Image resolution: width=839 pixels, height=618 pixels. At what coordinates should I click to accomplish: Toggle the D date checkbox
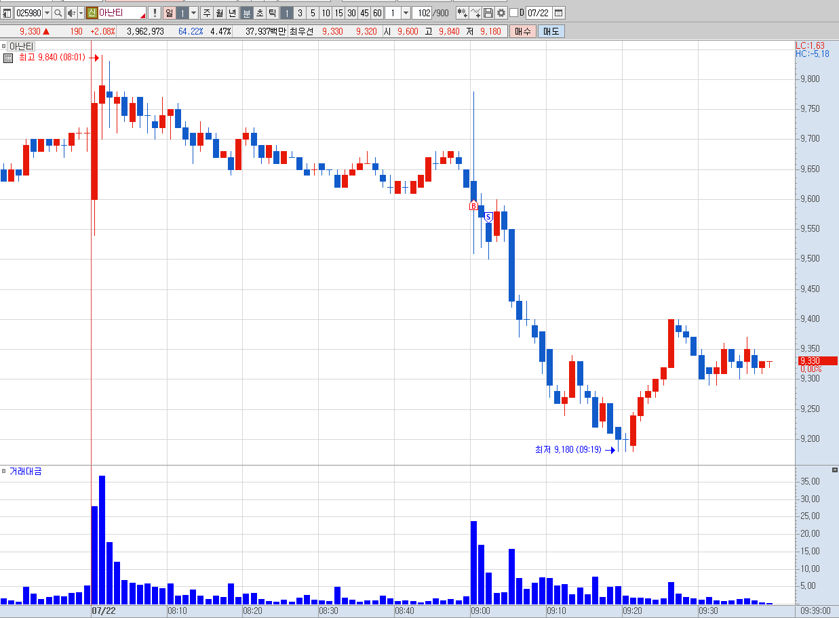click(513, 13)
